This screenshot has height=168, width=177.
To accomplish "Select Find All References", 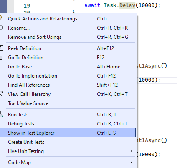I will [x=68, y=85].
